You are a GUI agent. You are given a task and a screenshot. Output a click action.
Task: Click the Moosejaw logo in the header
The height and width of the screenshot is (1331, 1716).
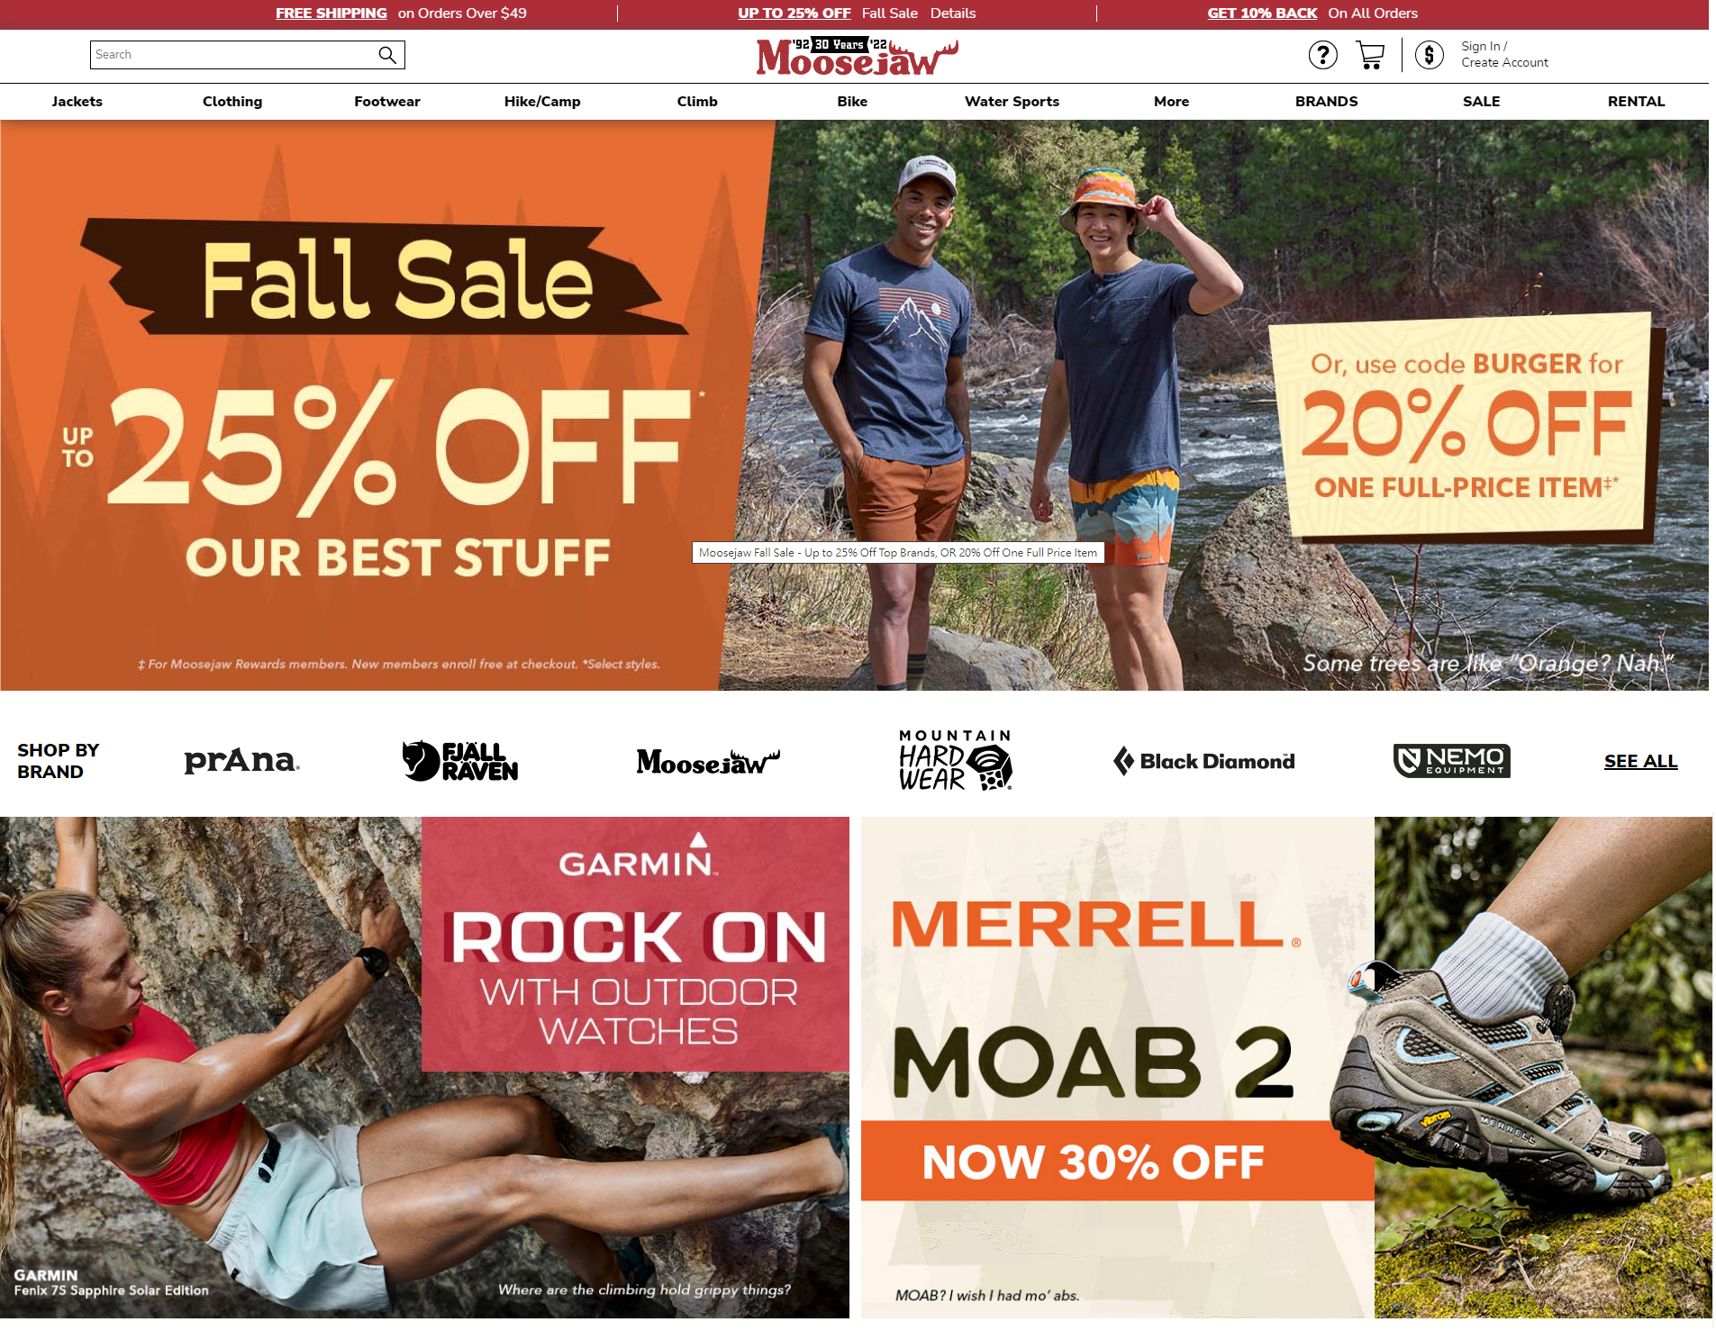pyautogui.click(x=857, y=57)
